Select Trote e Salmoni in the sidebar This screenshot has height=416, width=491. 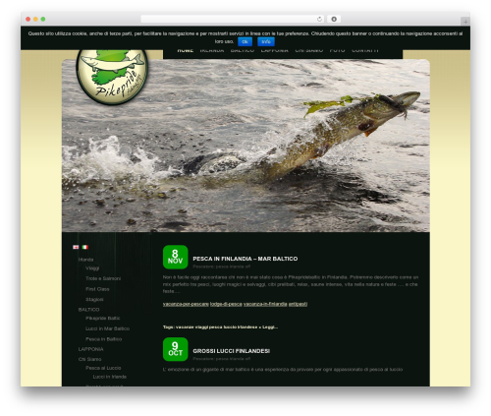coord(103,278)
